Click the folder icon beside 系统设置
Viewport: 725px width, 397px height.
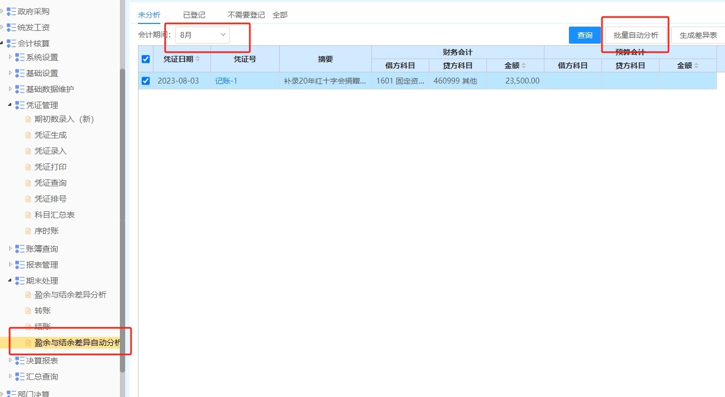(x=20, y=57)
